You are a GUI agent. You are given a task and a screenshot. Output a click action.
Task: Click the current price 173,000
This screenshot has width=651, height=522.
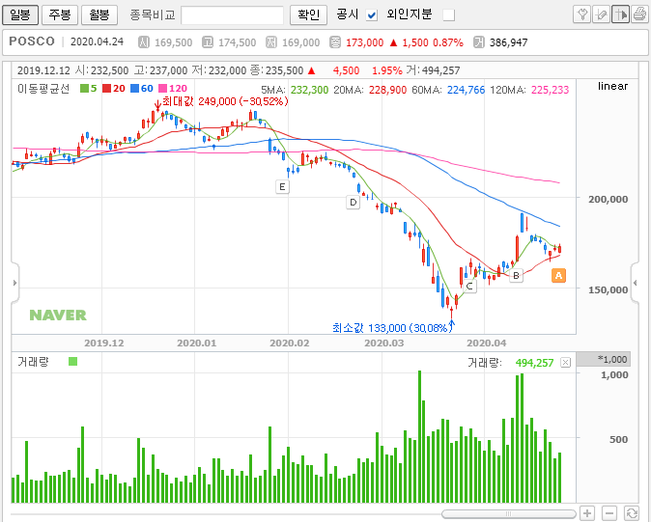click(x=364, y=42)
